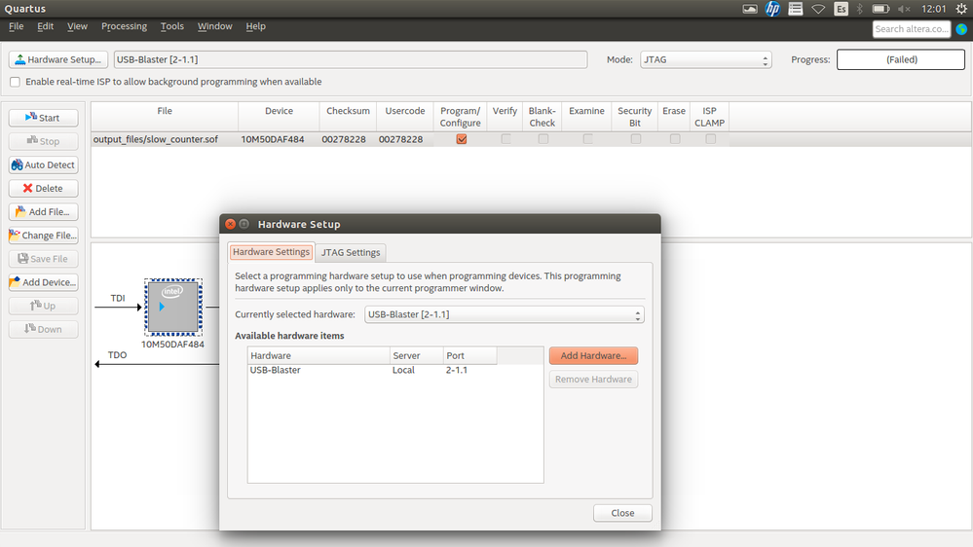The height and width of the screenshot is (547, 973).
Task: Click the Device column header
Action: click(x=279, y=117)
